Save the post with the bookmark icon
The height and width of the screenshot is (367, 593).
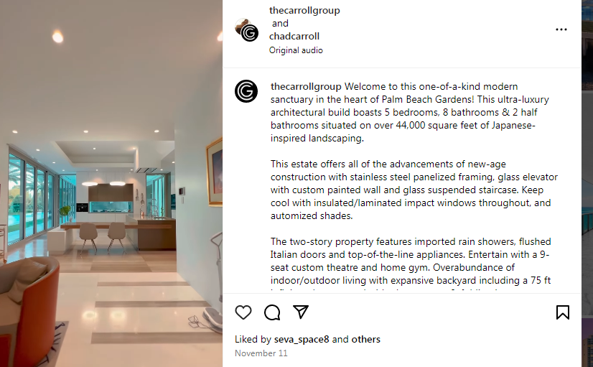click(x=562, y=312)
